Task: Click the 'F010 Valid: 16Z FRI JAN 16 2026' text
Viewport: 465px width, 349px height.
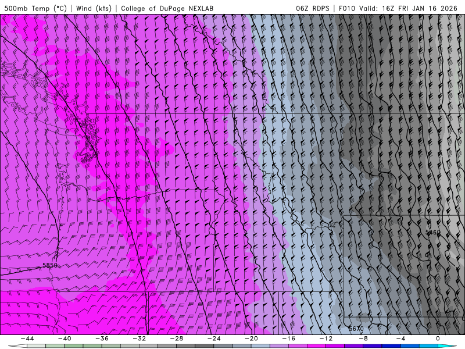Action: coord(398,8)
